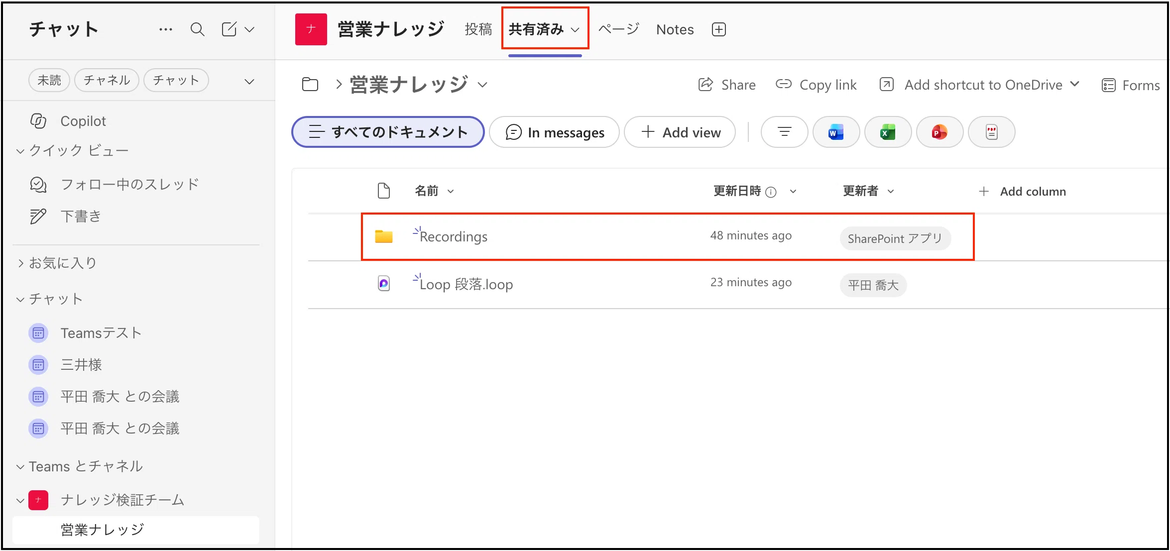Click the folder breadcrumb root icon
This screenshot has height=551, width=1170.
[x=310, y=84]
